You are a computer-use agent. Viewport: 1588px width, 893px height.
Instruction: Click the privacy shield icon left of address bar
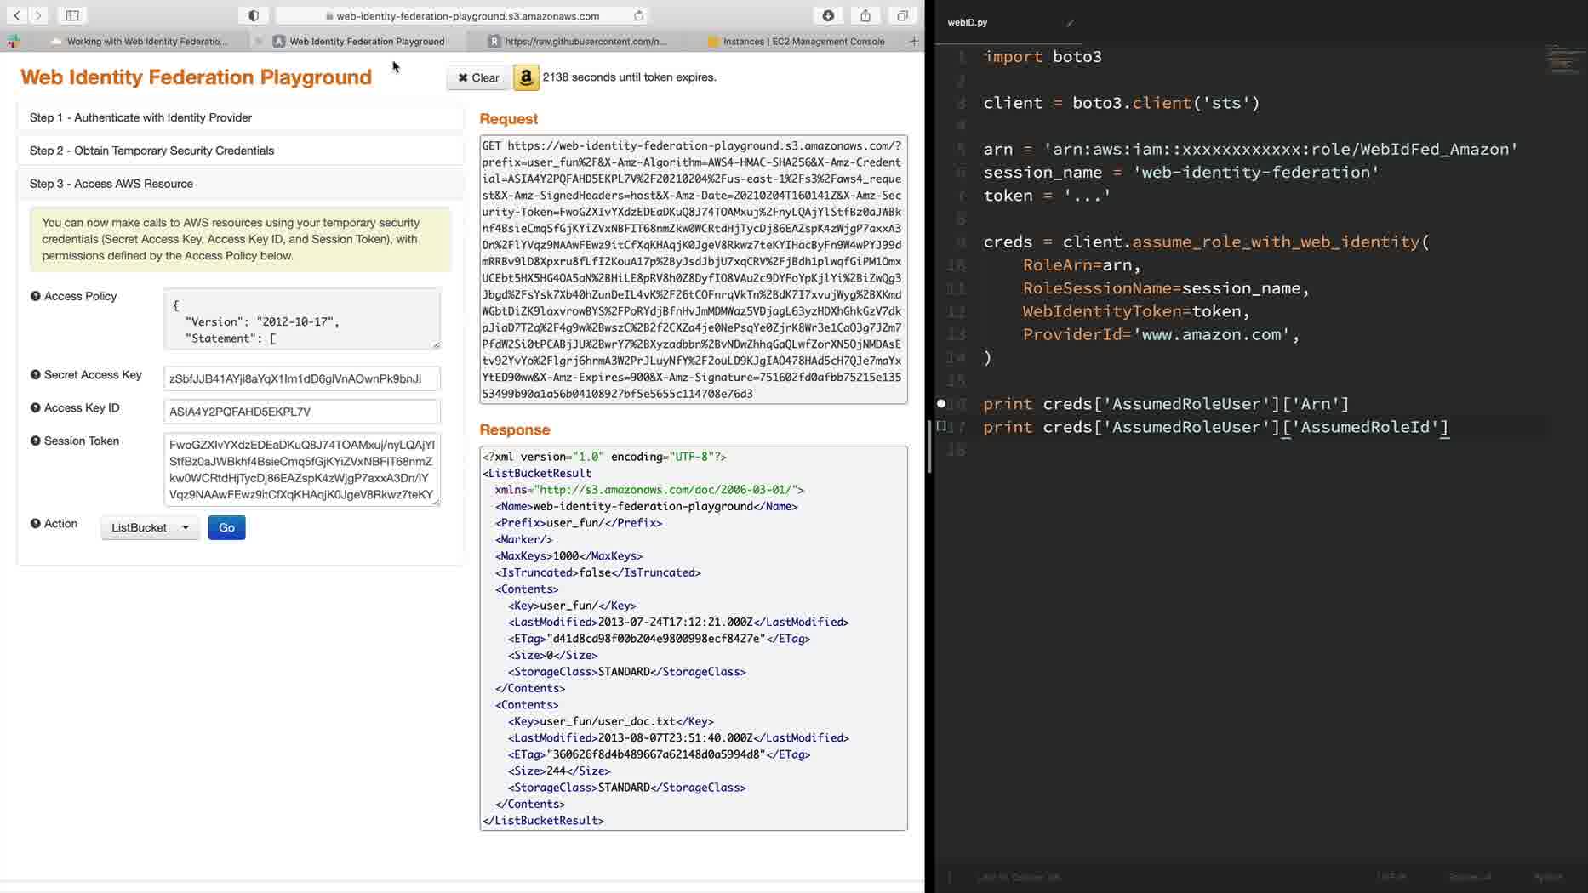point(254,15)
